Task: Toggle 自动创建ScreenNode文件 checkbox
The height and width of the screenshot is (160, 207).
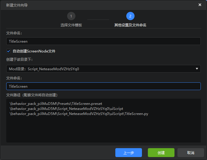Action: click(9, 51)
